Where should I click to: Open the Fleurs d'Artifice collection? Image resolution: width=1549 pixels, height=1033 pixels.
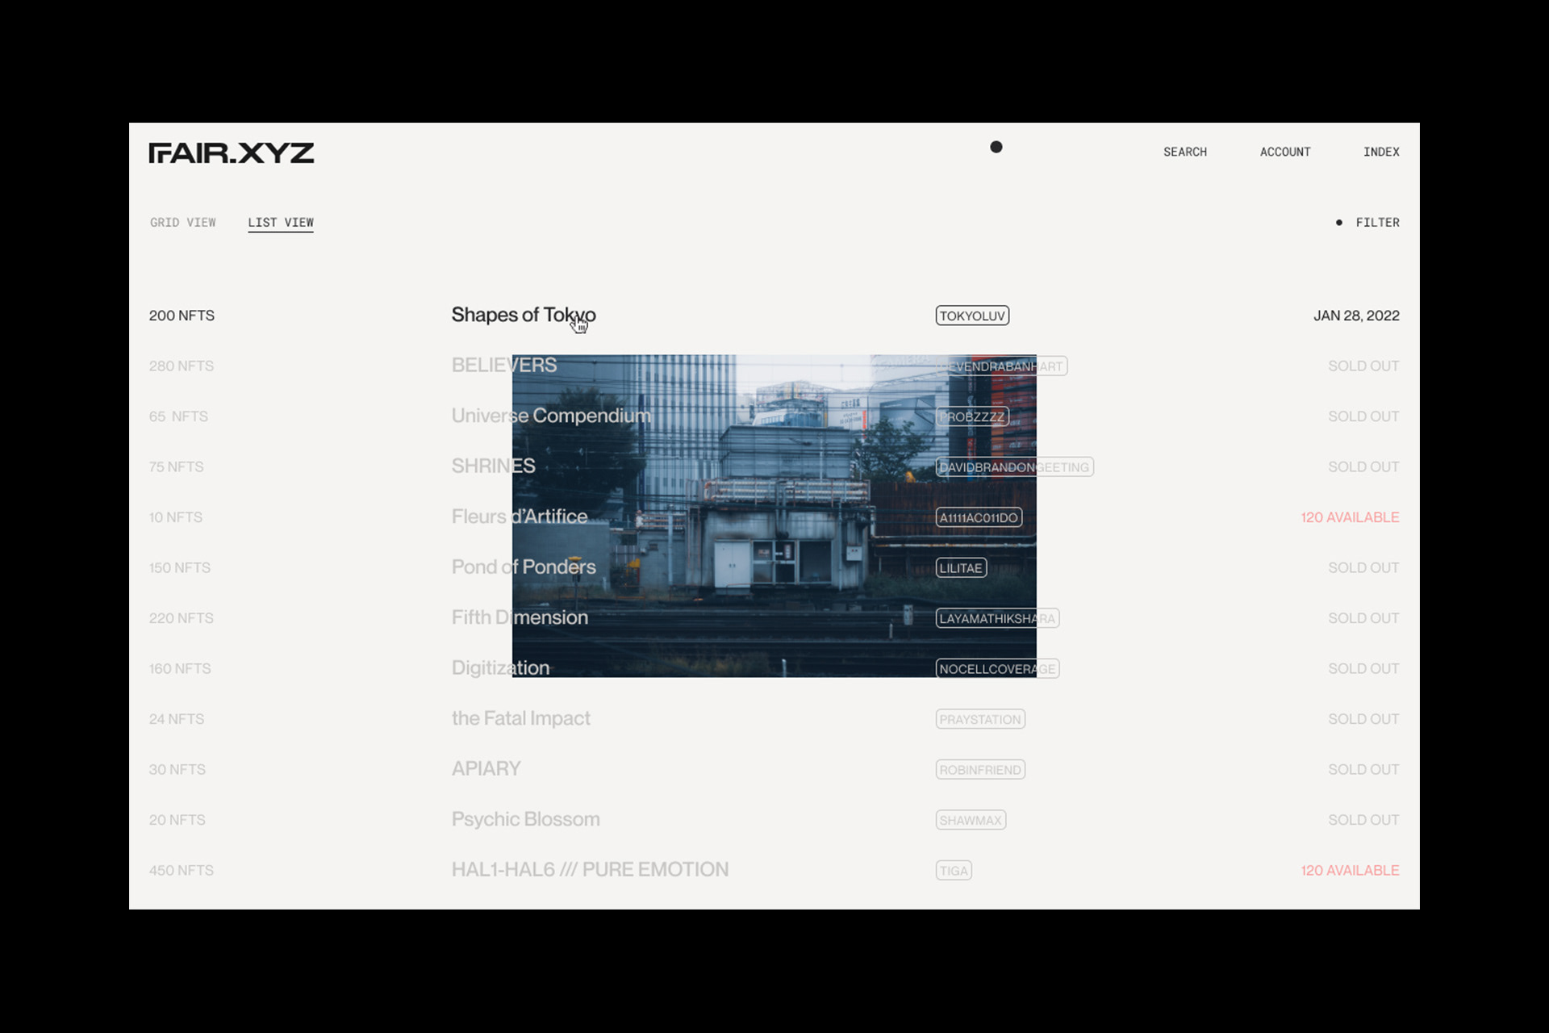point(520,516)
